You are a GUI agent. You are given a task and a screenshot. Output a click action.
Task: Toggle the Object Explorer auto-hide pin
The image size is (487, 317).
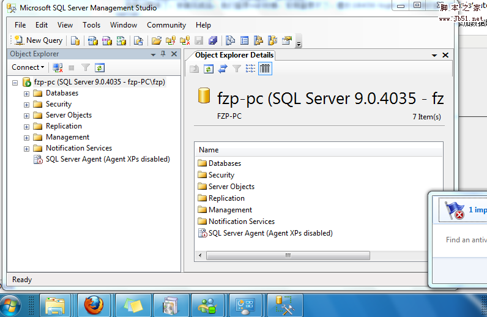(163, 54)
